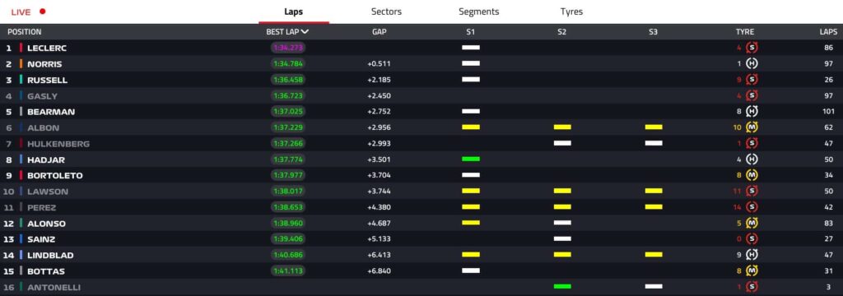Click Gasly's best lap 1:36.723
The height and width of the screenshot is (296, 843).
[288, 95]
